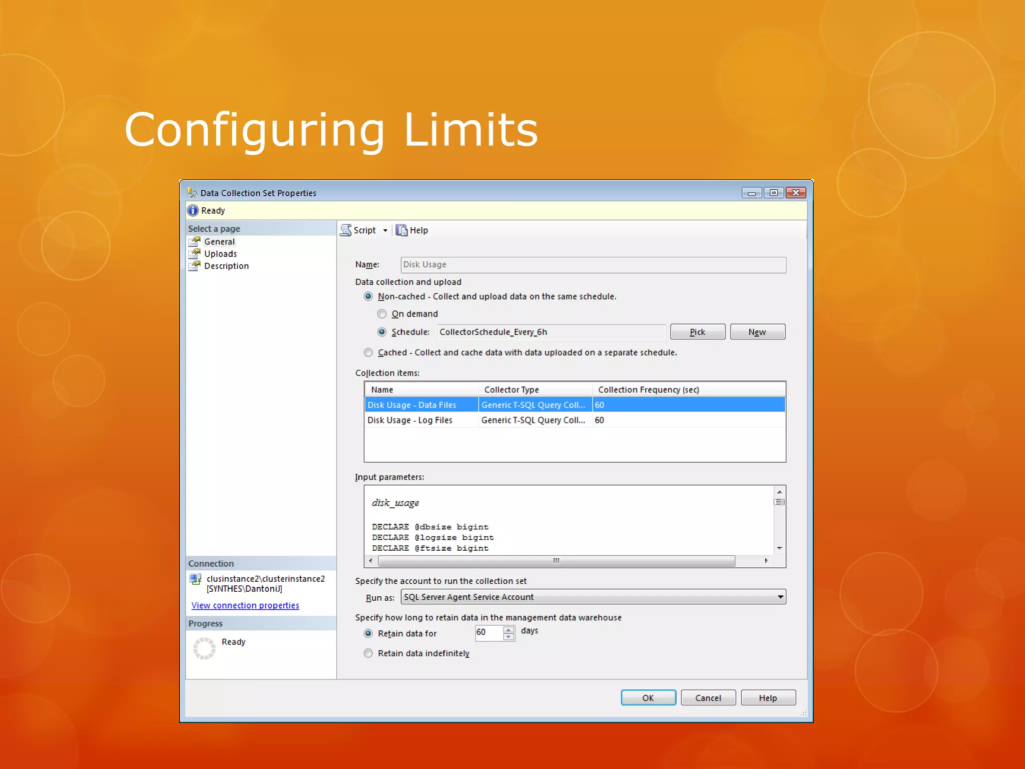Select the Schedule radio button
This screenshot has width=1025, height=769.
coord(382,332)
